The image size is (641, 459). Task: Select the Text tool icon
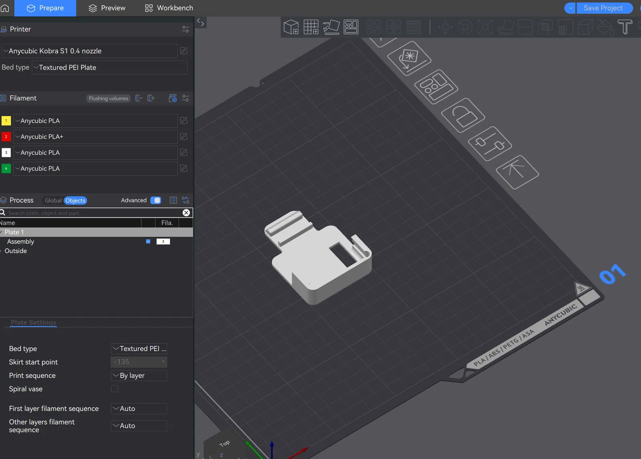(625, 27)
